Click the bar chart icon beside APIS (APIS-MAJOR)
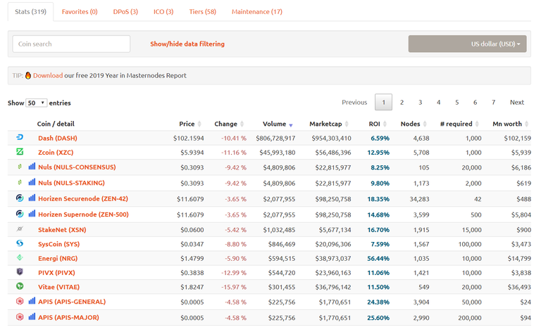This screenshot has height=327, width=541. [x=32, y=317]
